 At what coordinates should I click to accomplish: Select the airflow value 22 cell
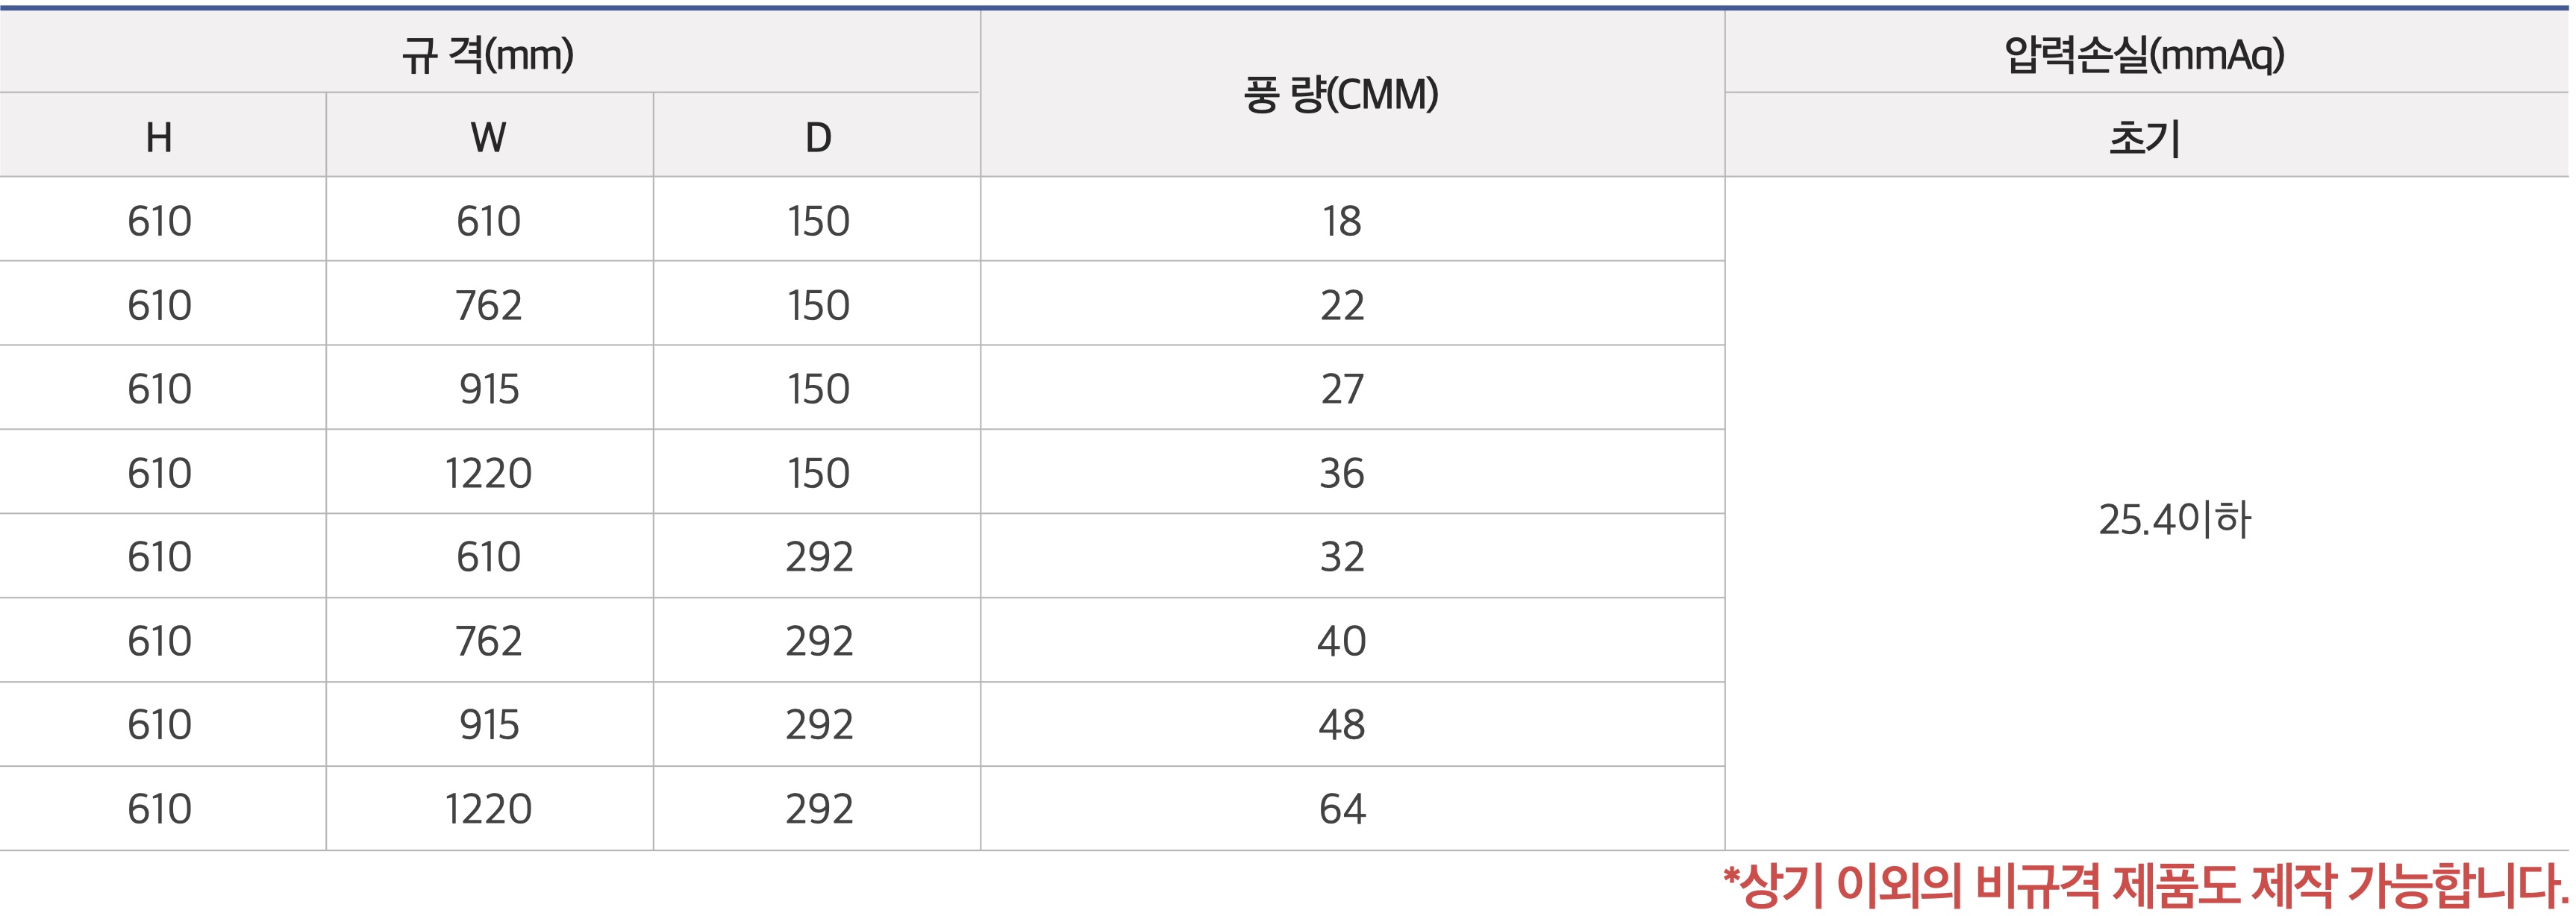1341,305
